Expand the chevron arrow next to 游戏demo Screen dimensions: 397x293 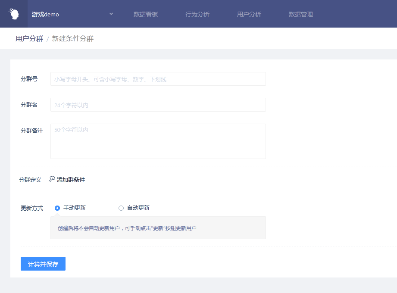click(x=111, y=14)
